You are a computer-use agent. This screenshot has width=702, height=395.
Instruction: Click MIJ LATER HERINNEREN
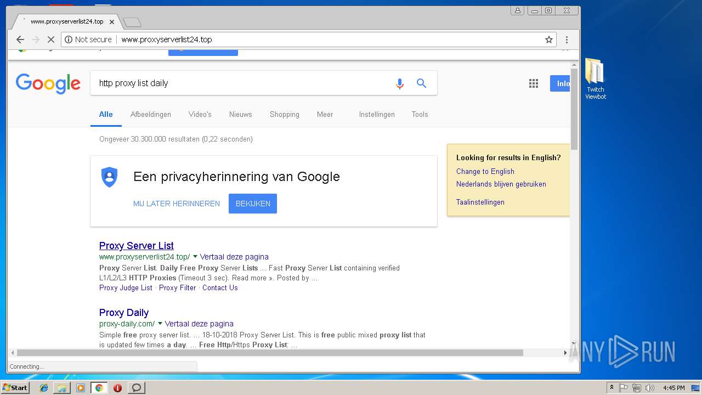coord(177,204)
